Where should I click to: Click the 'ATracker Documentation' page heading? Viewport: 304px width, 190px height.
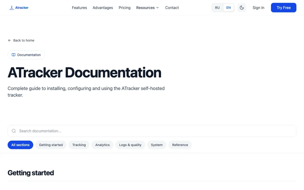84,73
